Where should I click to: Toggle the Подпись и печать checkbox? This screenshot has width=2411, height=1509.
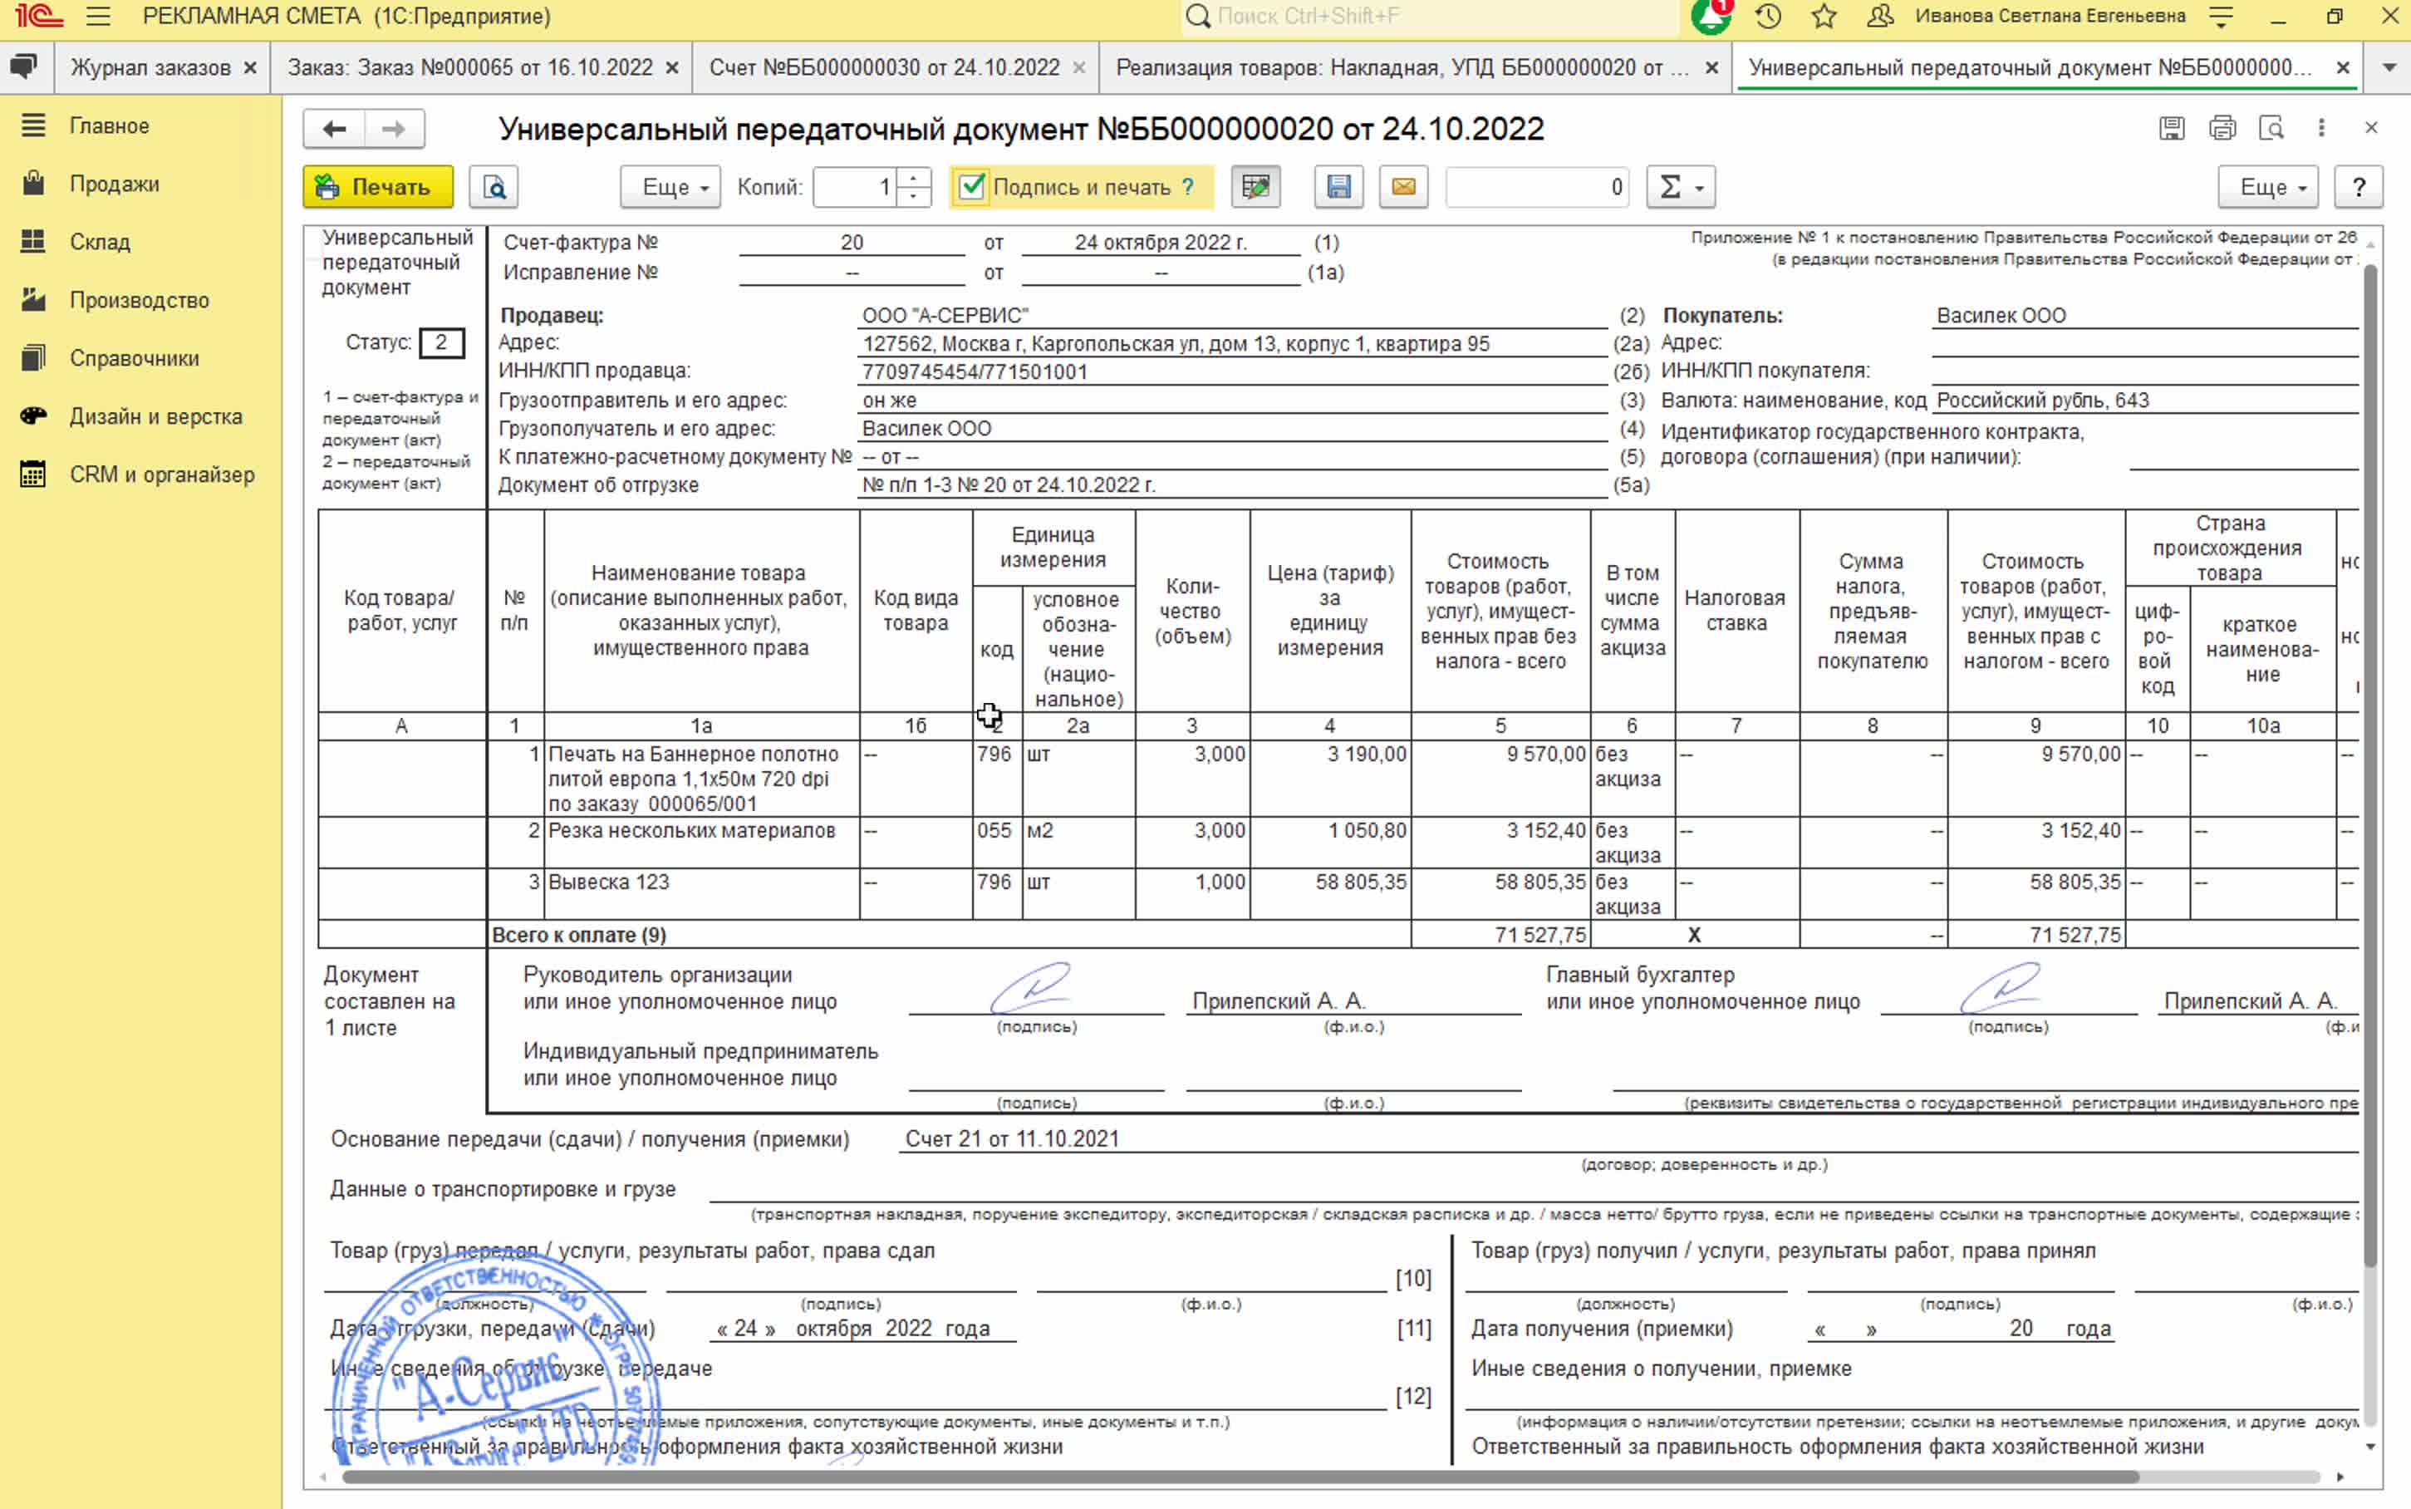pos(970,187)
